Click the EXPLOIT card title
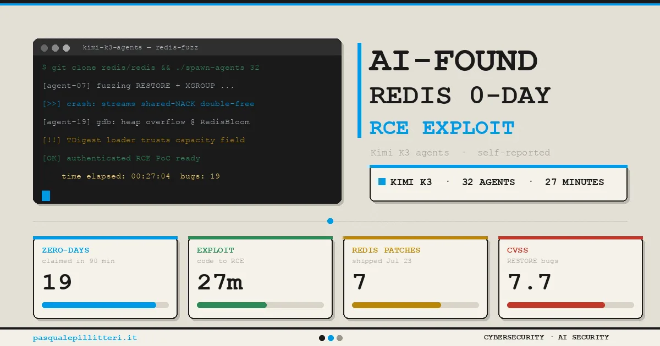 (x=216, y=250)
